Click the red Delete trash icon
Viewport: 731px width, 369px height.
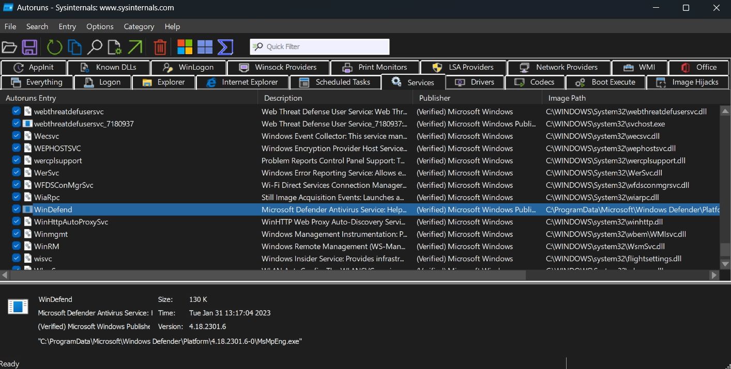click(x=160, y=47)
